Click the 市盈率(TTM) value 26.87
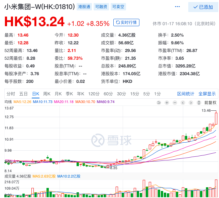 pyautogui.click(x=192, y=50)
